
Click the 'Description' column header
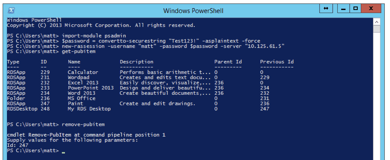(136, 62)
